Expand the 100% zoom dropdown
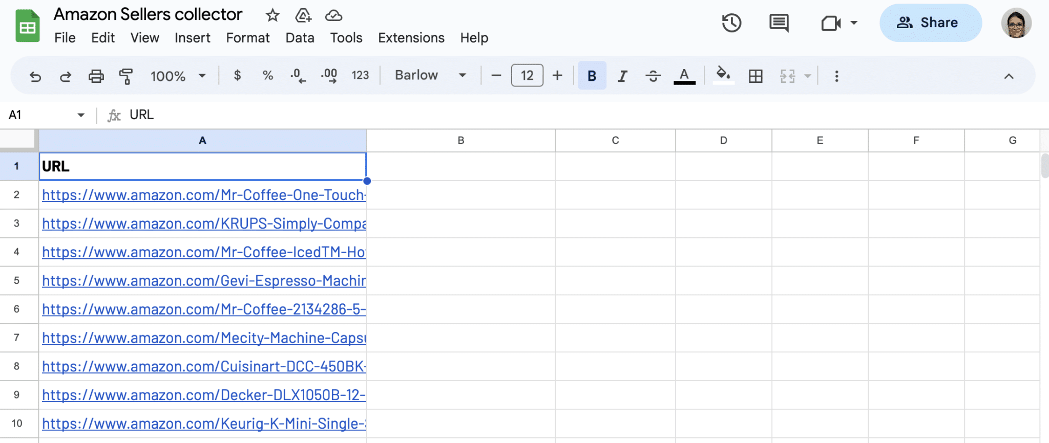The height and width of the screenshot is (443, 1049). pos(178,76)
